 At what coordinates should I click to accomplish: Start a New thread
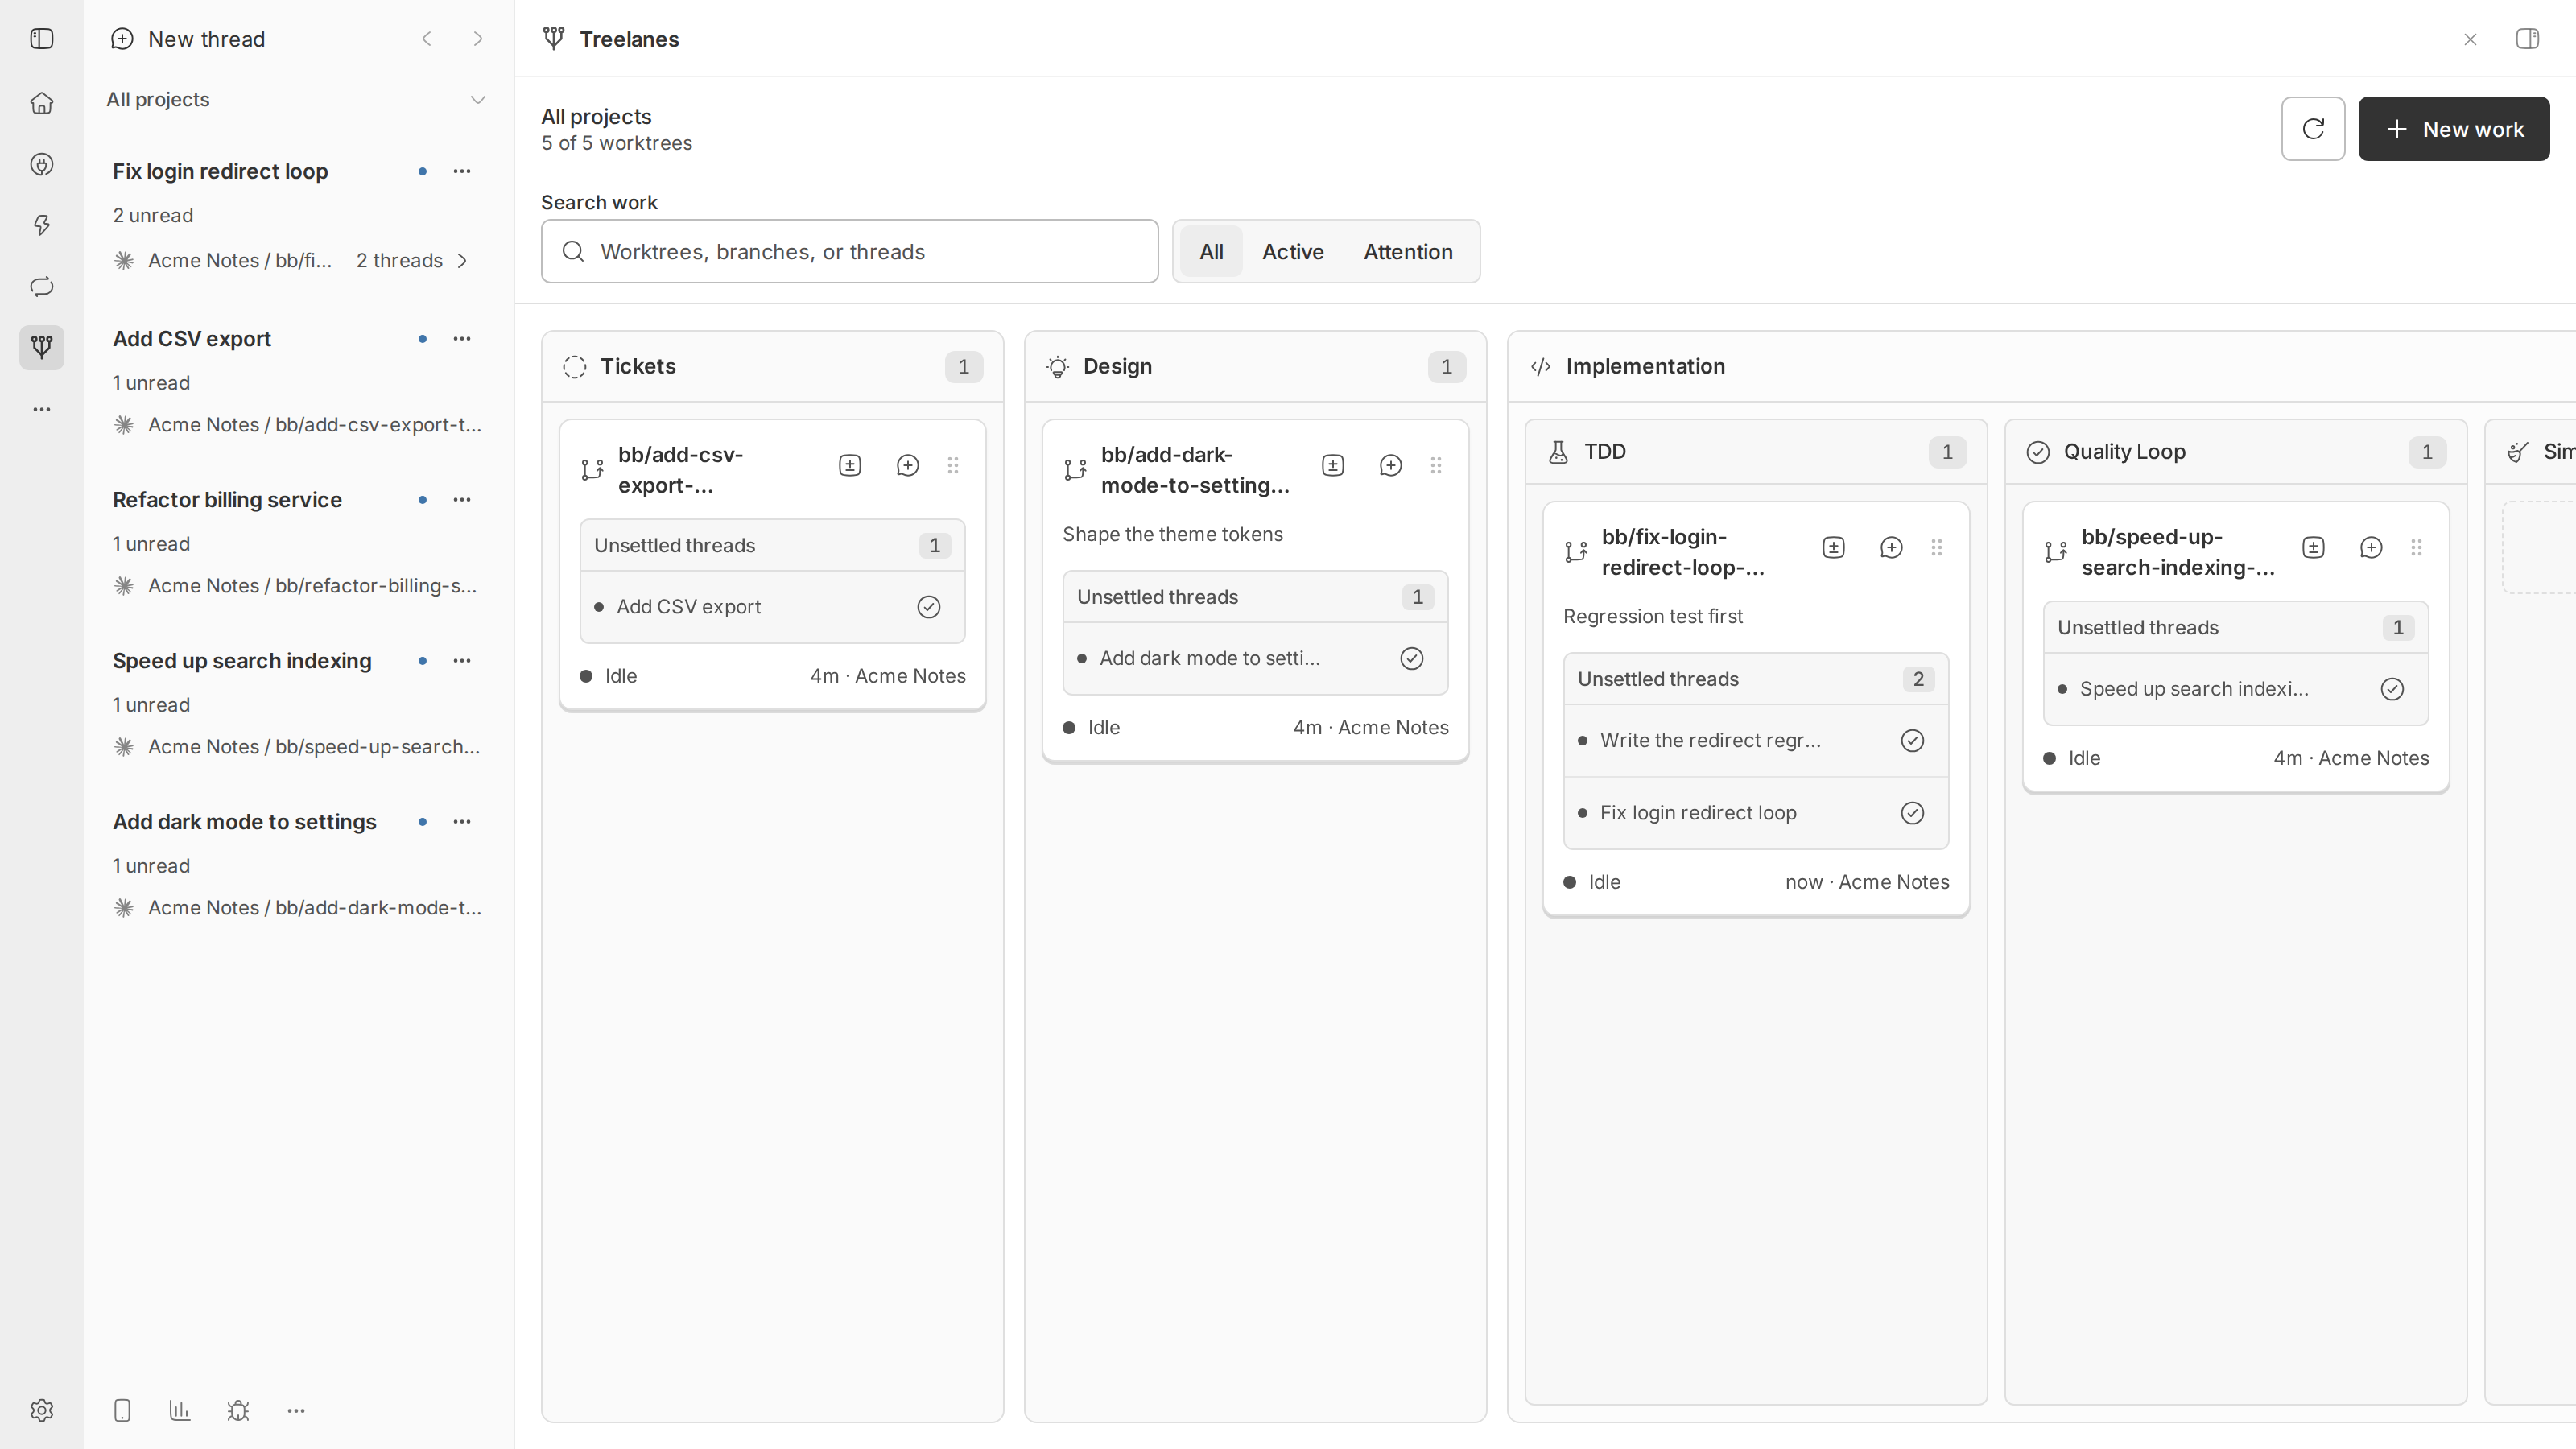point(189,39)
